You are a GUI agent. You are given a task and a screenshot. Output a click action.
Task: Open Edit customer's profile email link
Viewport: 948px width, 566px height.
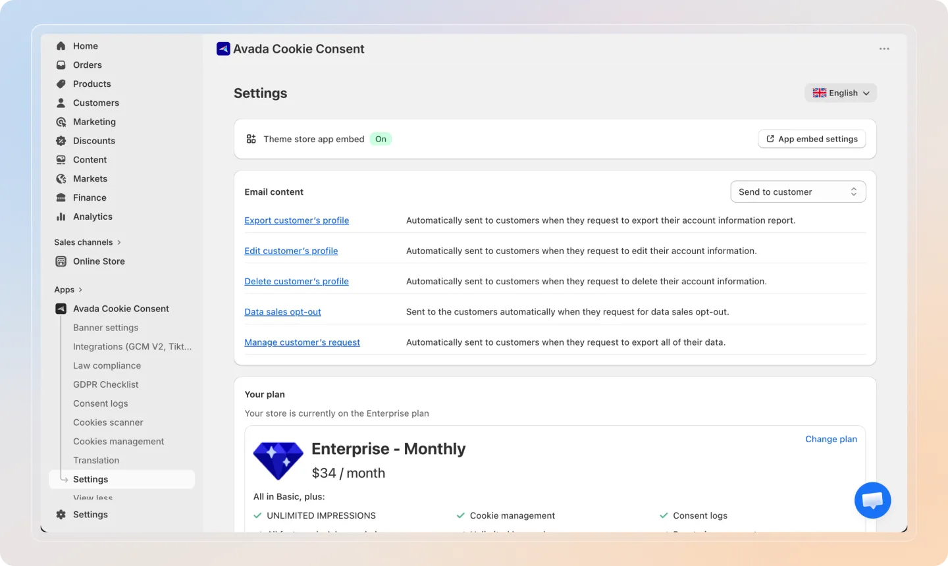pos(291,251)
